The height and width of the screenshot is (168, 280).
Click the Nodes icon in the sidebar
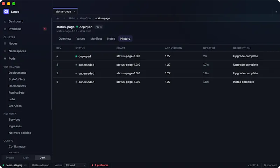tap(5, 43)
